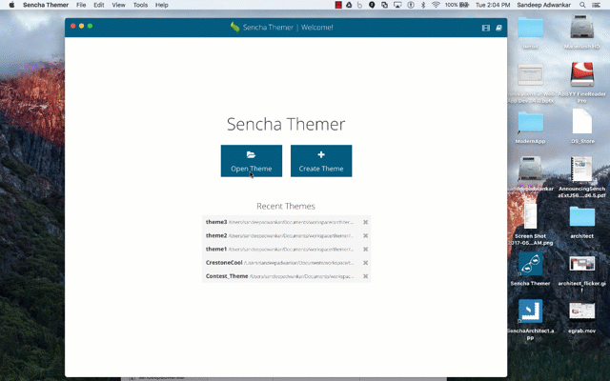The width and height of the screenshot is (610, 381).
Task: Open the recent theme named theme1
Action: (280, 250)
